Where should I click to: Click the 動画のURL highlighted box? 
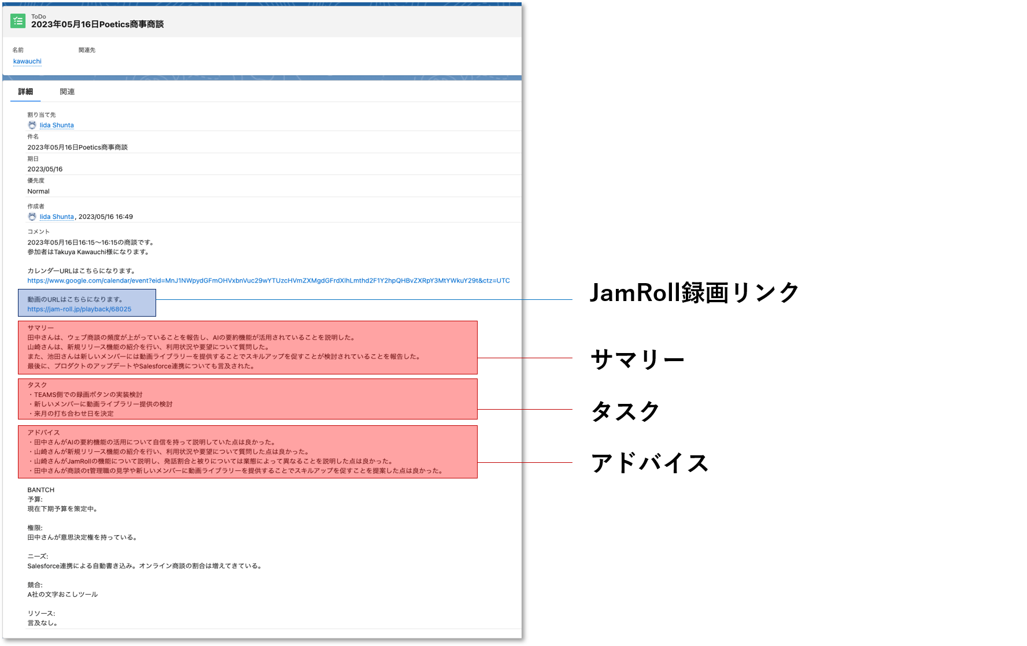pyautogui.click(x=87, y=303)
